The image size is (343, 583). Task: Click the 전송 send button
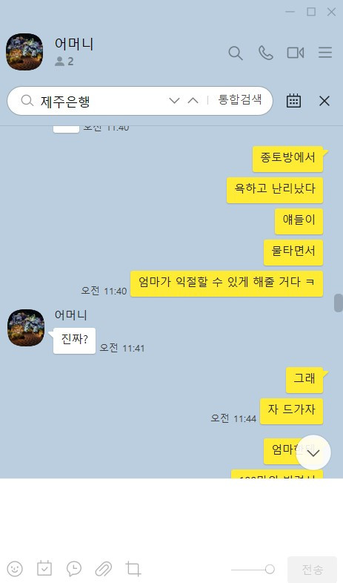click(x=312, y=569)
